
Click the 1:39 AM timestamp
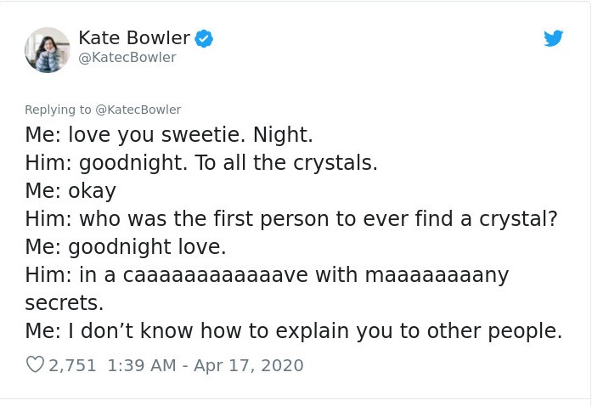pyautogui.click(x=142, y=365)
